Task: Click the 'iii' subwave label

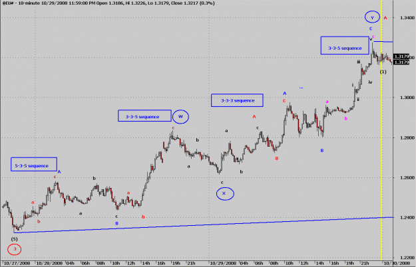Action: coord(359,62)
